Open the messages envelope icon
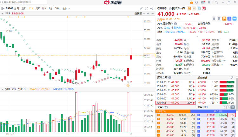This screenshot has width=238, height=137. point(203,2)
